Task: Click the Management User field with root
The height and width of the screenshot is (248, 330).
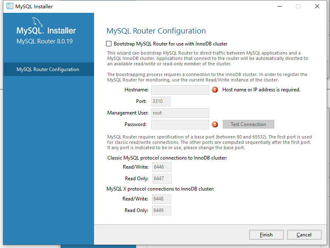Action: click(180, 113)
